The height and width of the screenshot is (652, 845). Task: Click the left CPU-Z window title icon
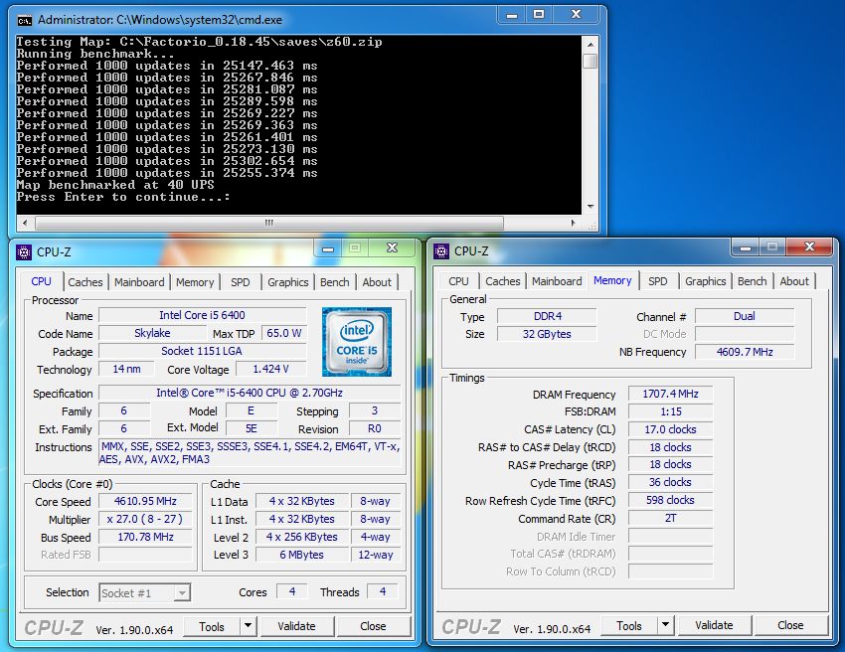tap(24, 252)
